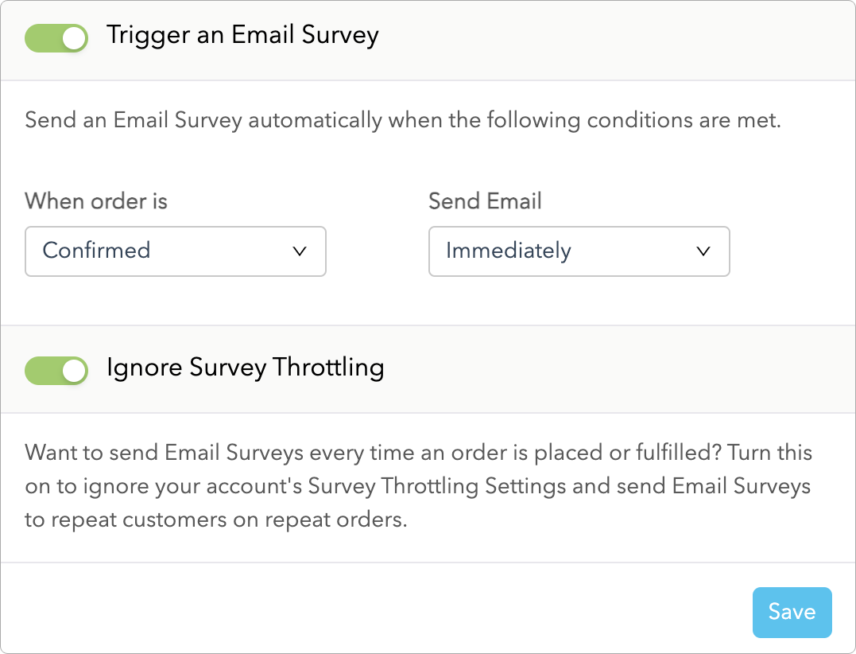Screen dimensions: 856x654
Task: Turn off the Trigger an Email Survey toggle
Action: [x=56, y=38]
